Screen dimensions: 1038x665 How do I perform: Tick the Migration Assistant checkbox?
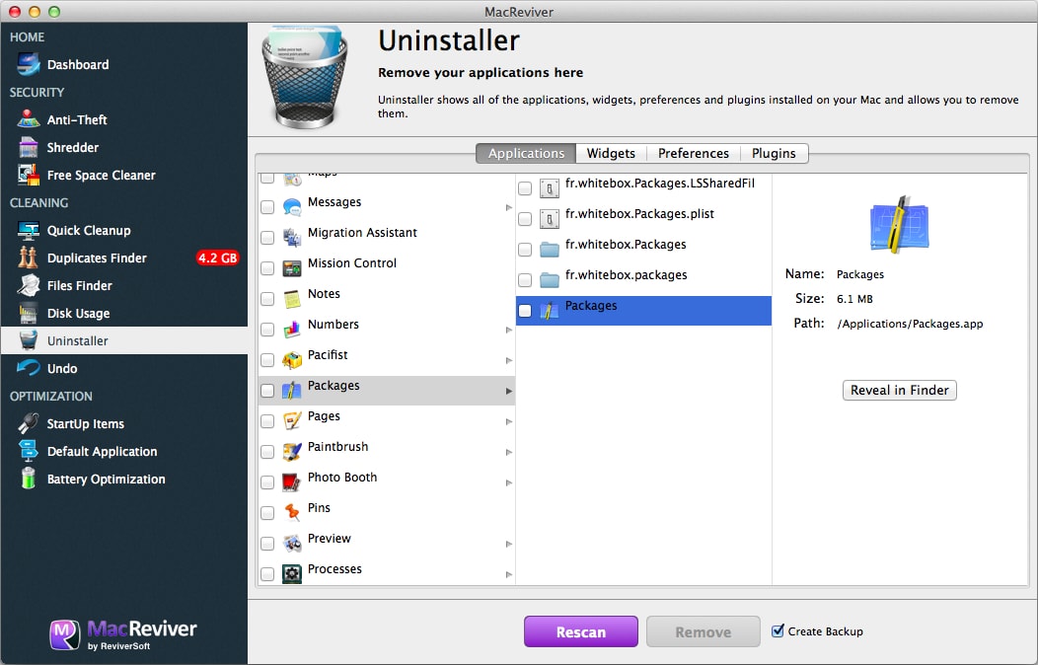click(x=267, y=238)
